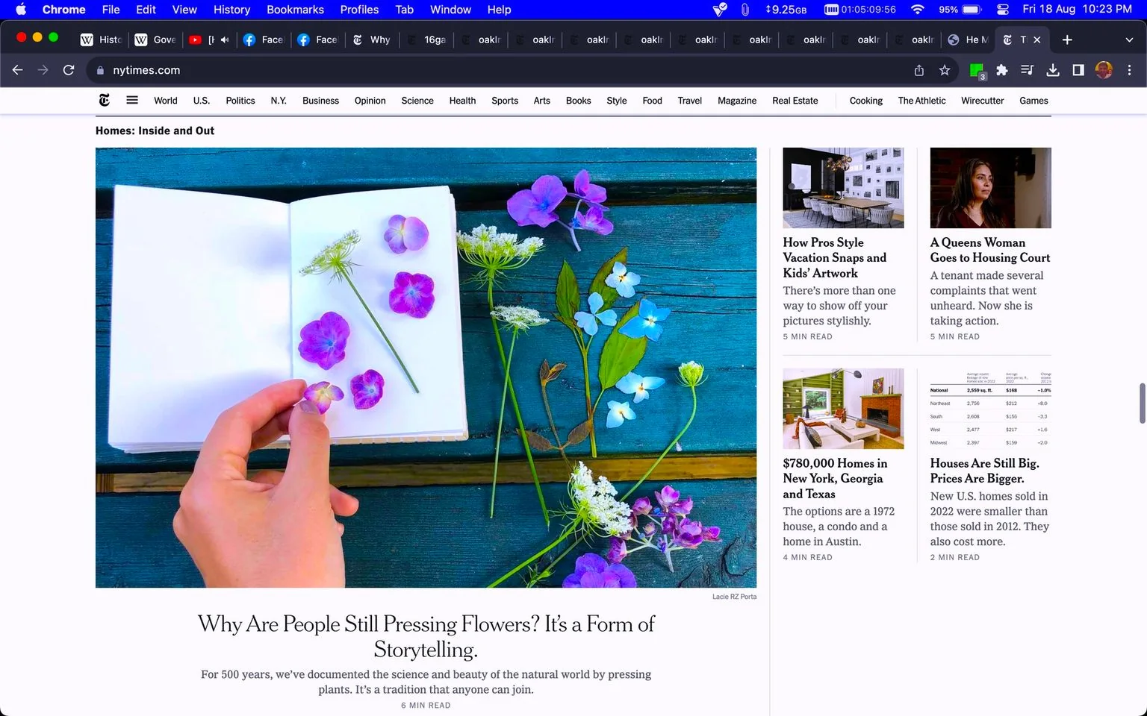1147x716 pixels.
Task: Reload the nytimes.com page
Action: 69,70
